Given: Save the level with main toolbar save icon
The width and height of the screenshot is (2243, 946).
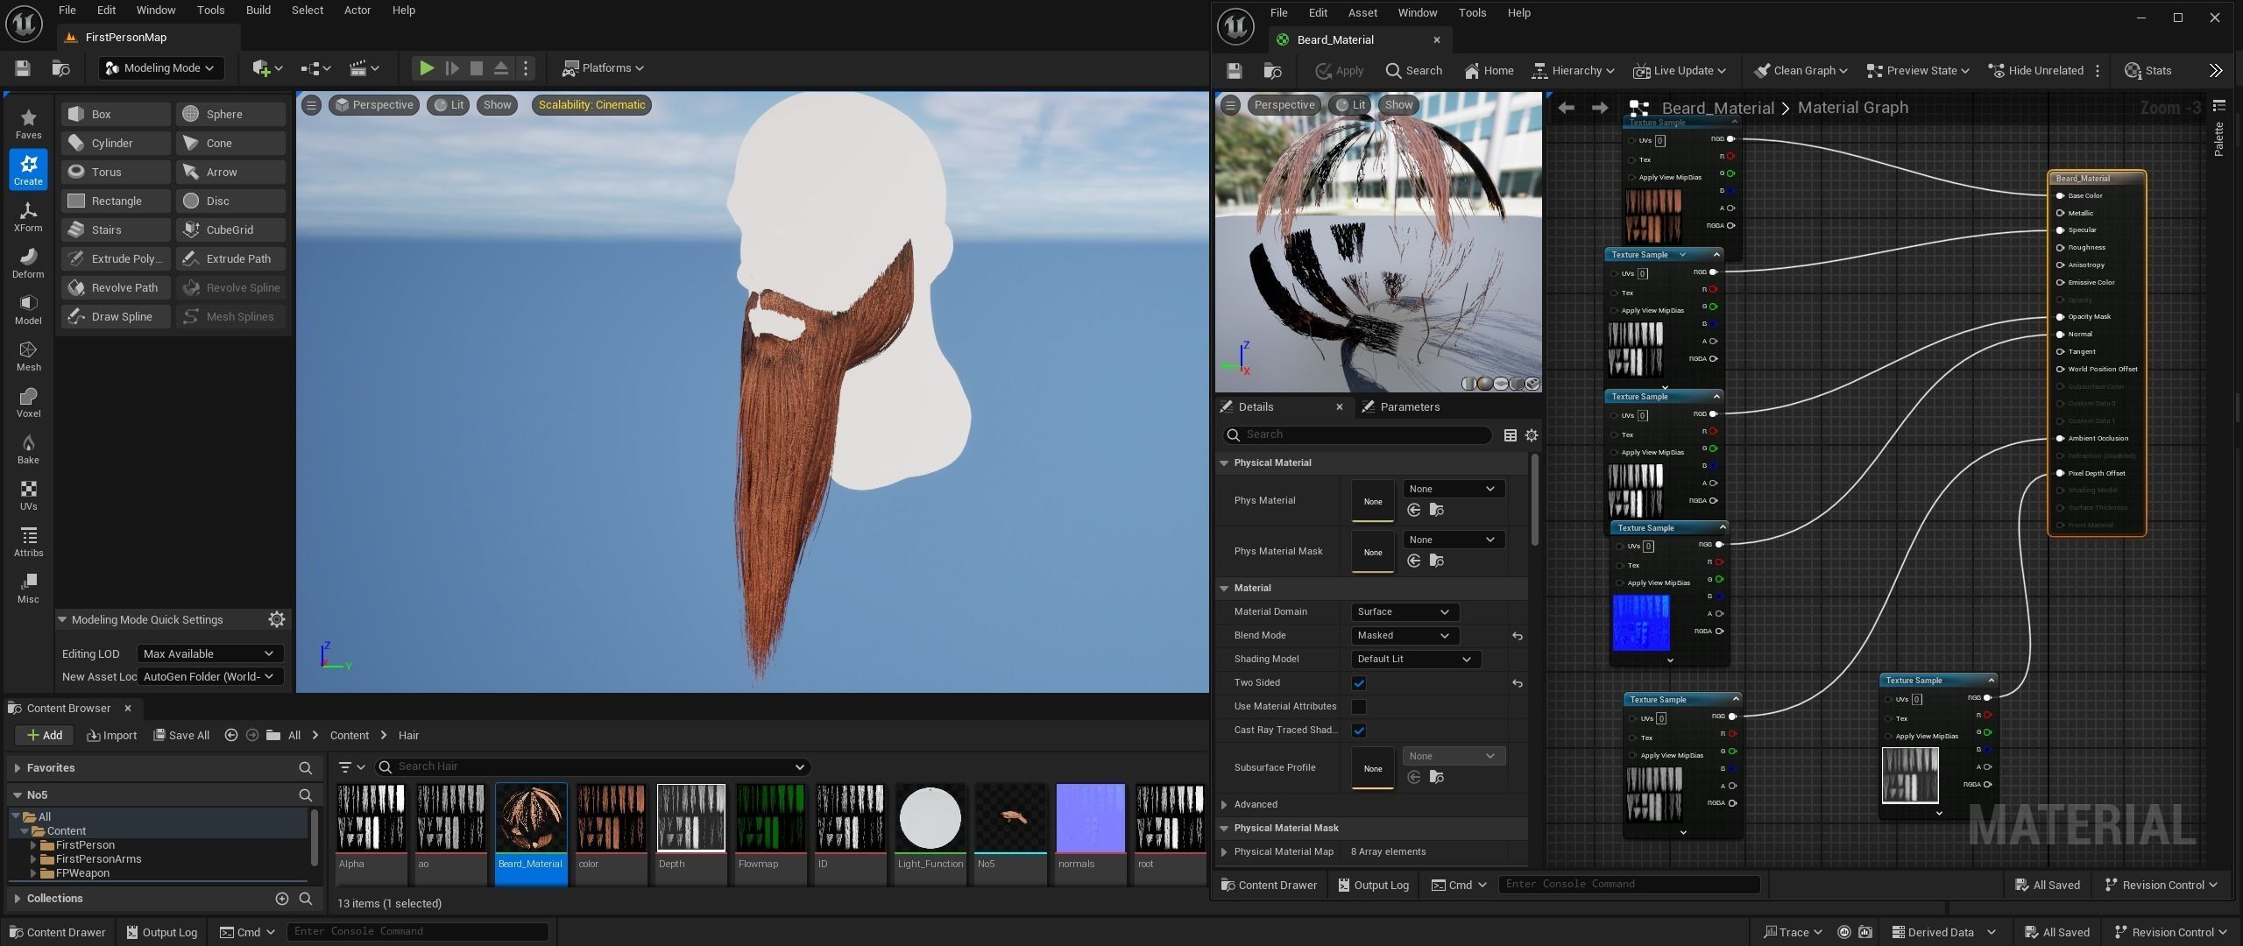Looking at the screenshot, I should [x=23, y=67].
